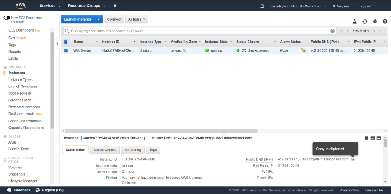Toggle the New EC2 Experience switch
391x194 pixels.
pyautogui.click(x=7, y=18)
